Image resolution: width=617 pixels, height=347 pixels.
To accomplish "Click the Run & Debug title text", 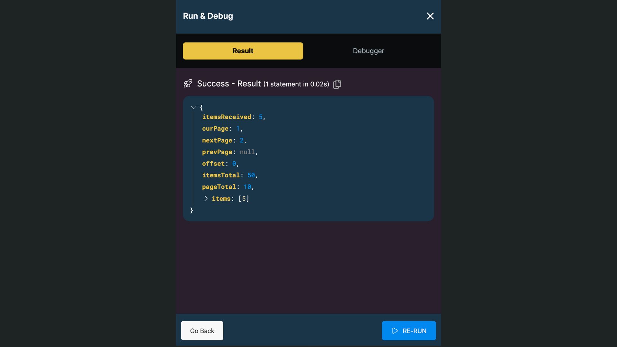I will (x=208, y=16).
